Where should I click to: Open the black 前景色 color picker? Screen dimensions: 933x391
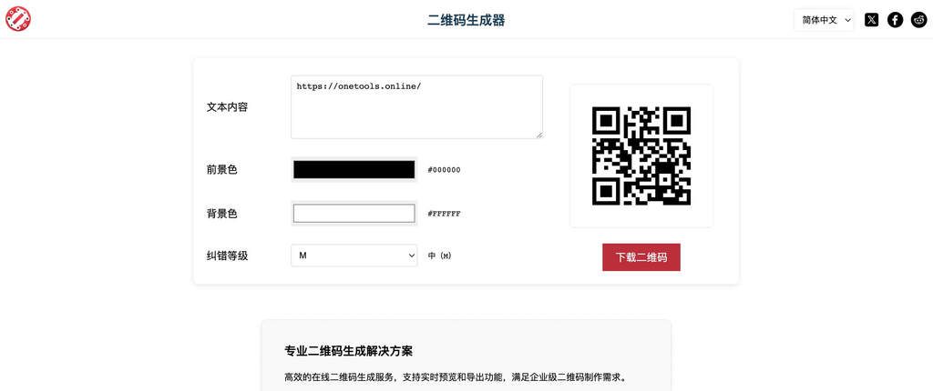coord(354,169)
